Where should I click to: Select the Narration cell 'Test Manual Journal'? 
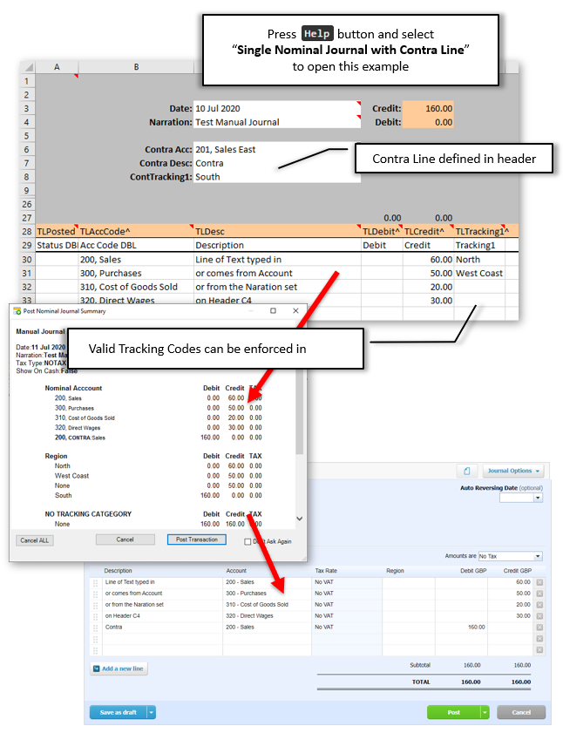click(277, 122)
